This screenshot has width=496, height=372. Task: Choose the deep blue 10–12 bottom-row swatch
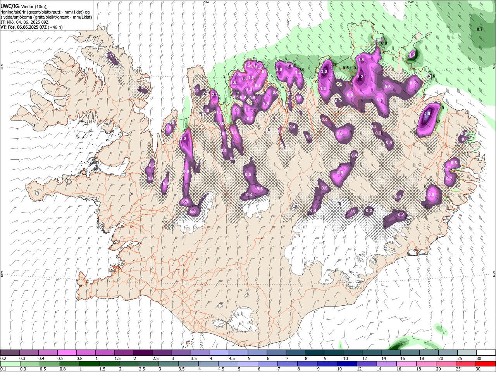coord(347,363)
